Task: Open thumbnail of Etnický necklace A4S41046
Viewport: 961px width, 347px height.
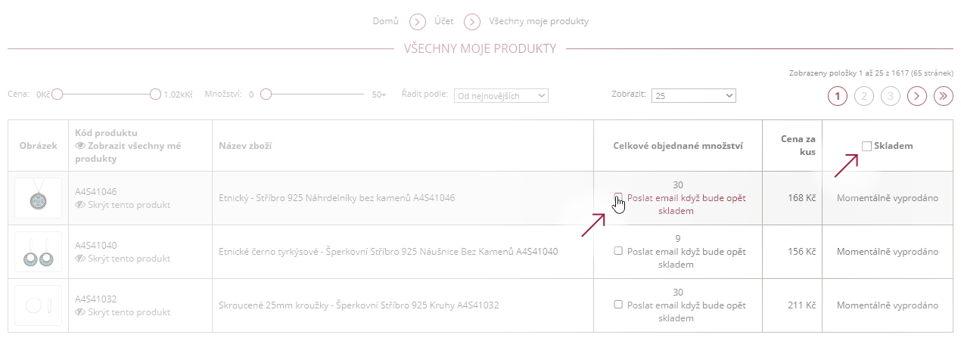Action: [38, 198]
